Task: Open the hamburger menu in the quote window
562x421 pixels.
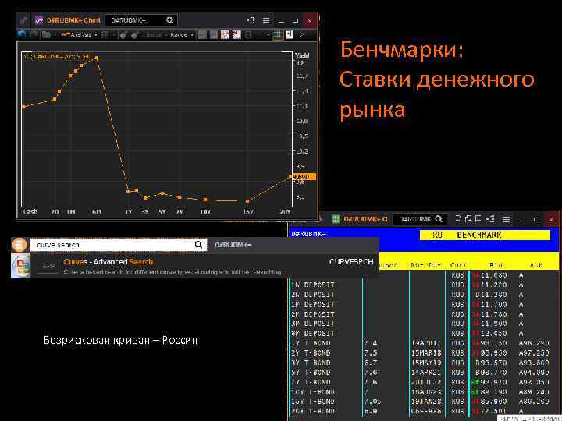Action: pyautogui.click(x=506, y=219)
